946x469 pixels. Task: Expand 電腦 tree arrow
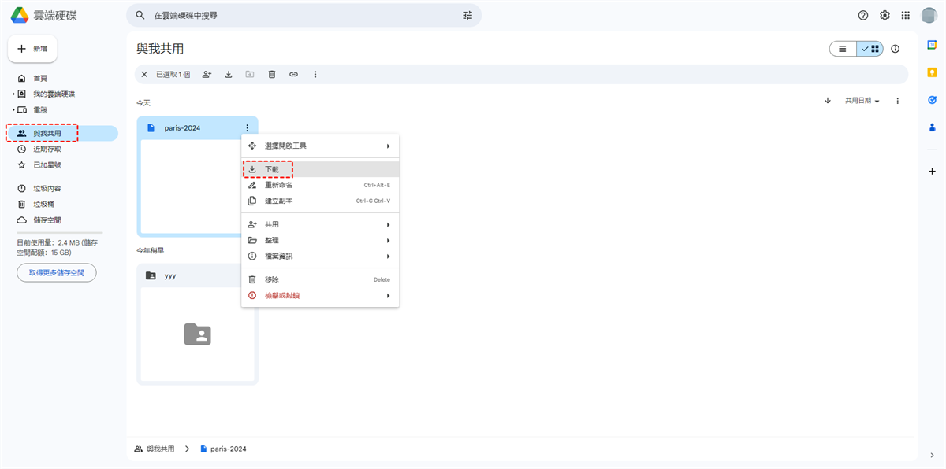[13, 110]
